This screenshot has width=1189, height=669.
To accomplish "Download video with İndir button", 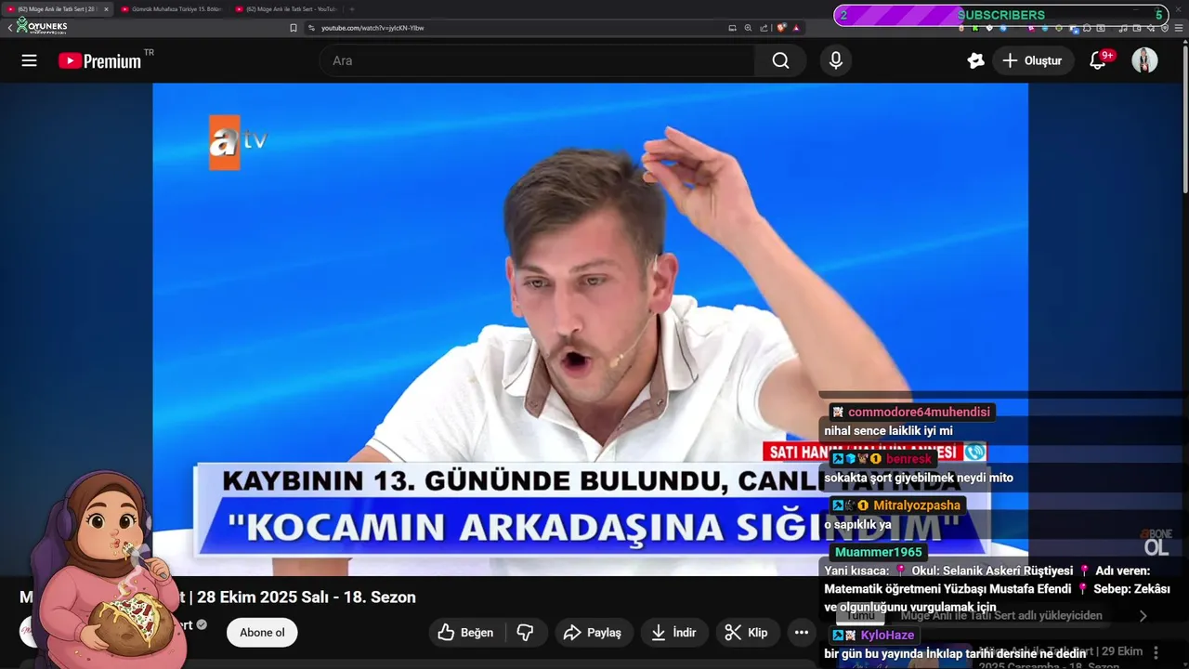I will pyautogui.click(x=673, y=633).
